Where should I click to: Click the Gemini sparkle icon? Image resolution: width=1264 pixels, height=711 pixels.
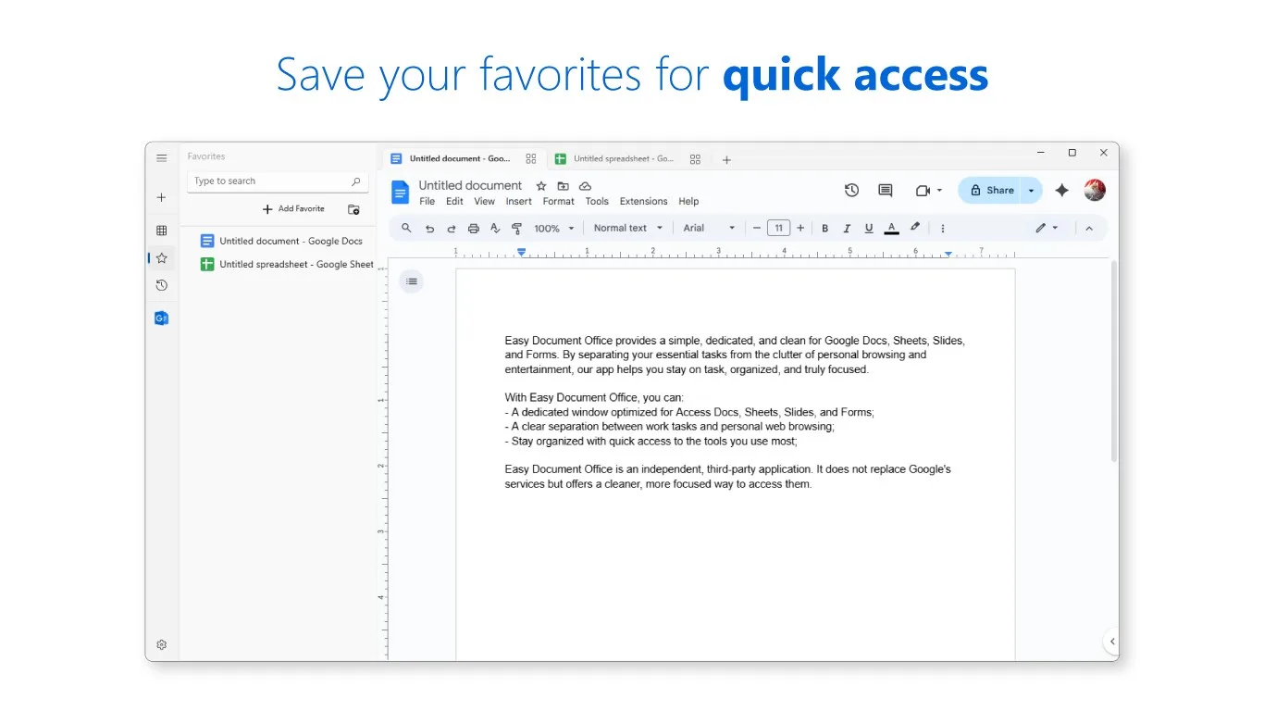[1062, 190]
